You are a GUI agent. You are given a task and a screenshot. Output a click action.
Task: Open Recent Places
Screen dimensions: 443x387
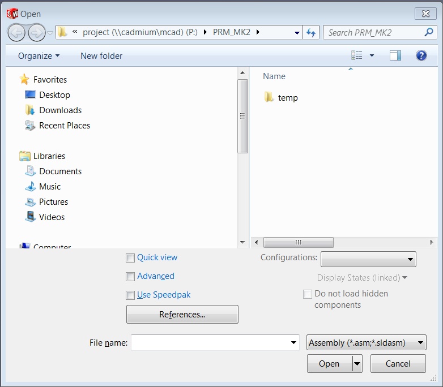(x=65, y=126)
